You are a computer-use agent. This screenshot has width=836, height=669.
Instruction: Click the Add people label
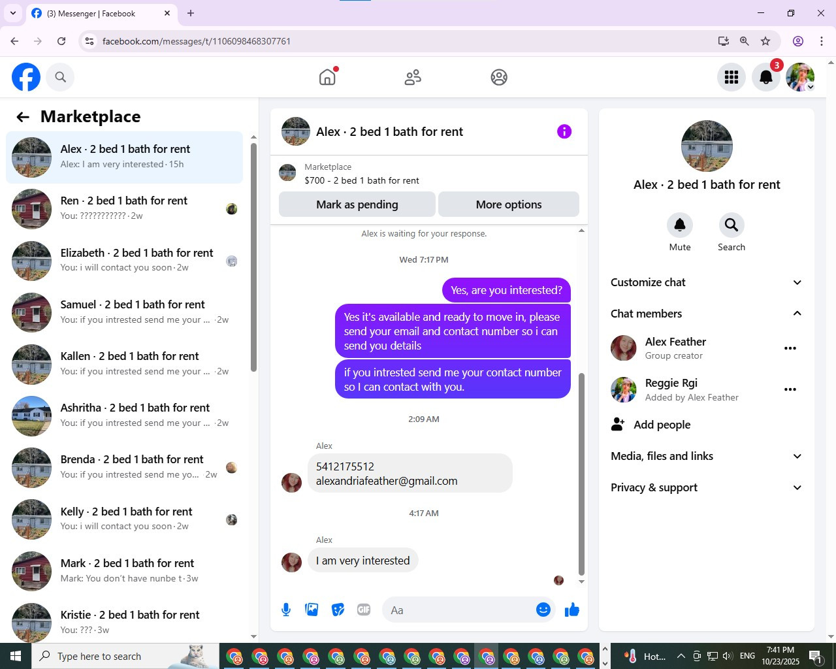(x=662, y=425)
